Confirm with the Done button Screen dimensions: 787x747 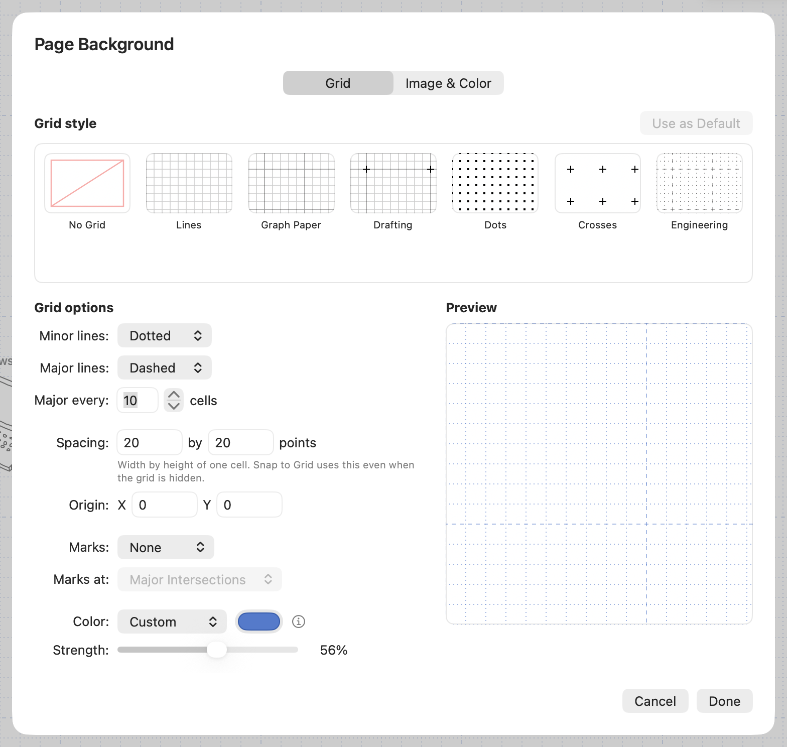[724, 701]
